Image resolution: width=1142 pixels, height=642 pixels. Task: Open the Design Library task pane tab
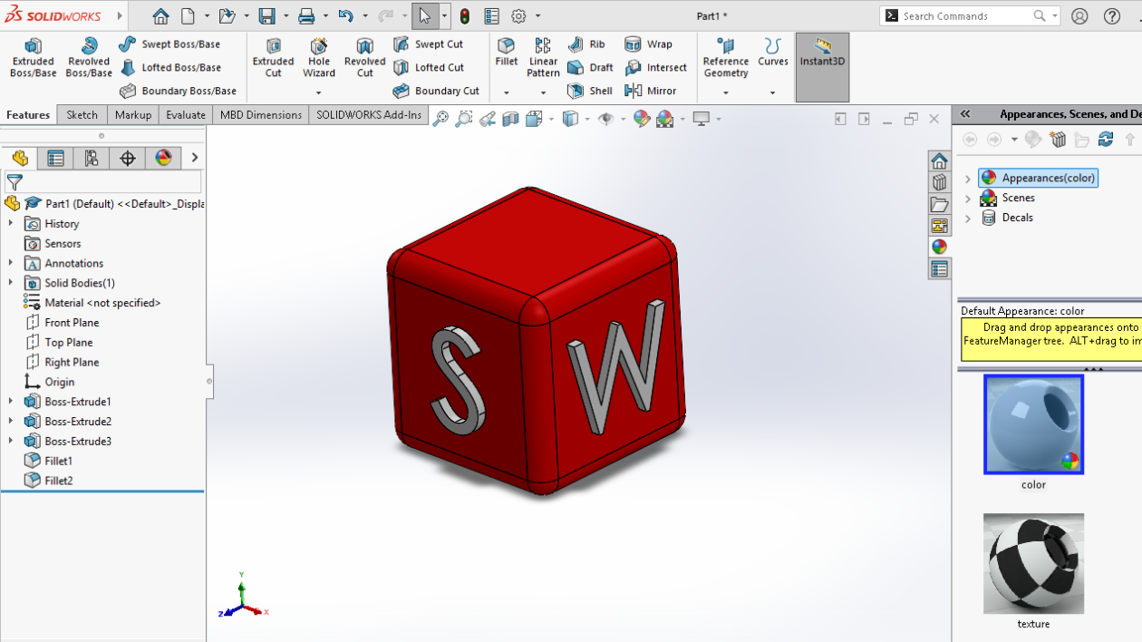pyautogui.click(x=939, y=182)
